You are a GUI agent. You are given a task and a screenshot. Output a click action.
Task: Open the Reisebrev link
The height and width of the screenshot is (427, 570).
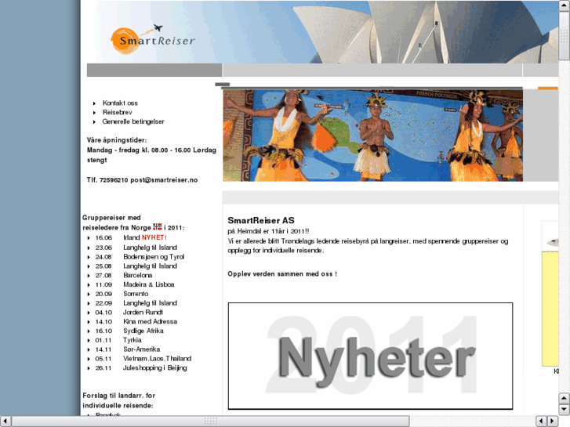click(117, 112)
